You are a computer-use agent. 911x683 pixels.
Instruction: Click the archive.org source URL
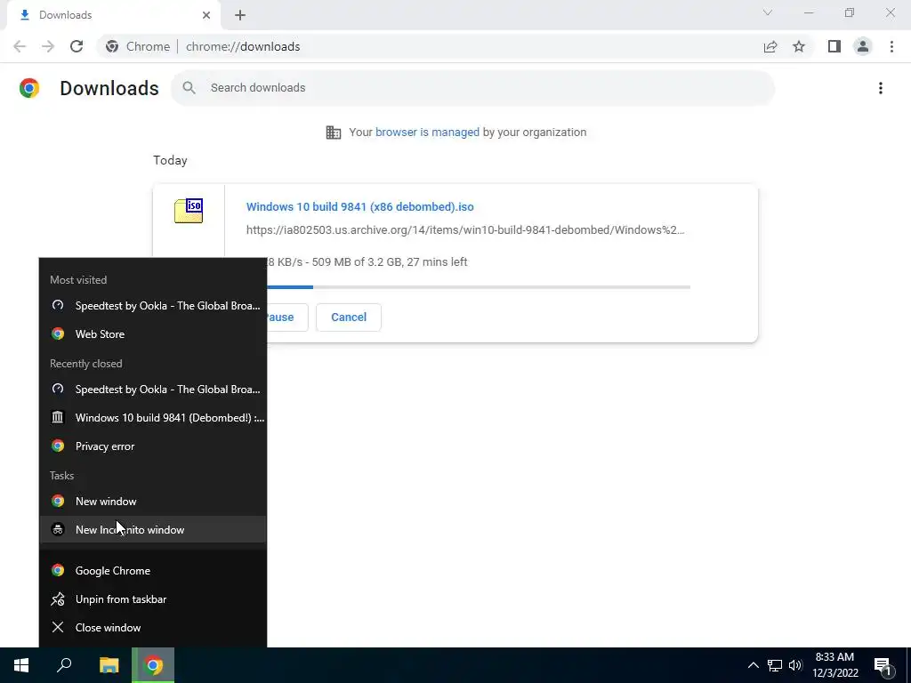pos(465,230)
